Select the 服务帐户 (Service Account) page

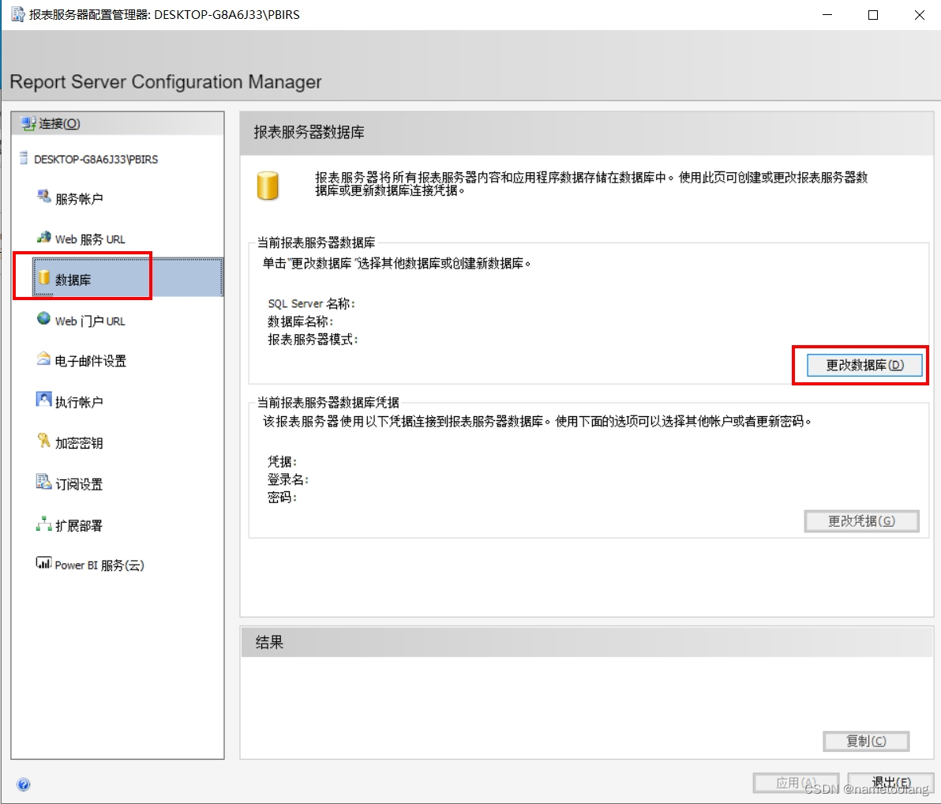coord(80,197)
